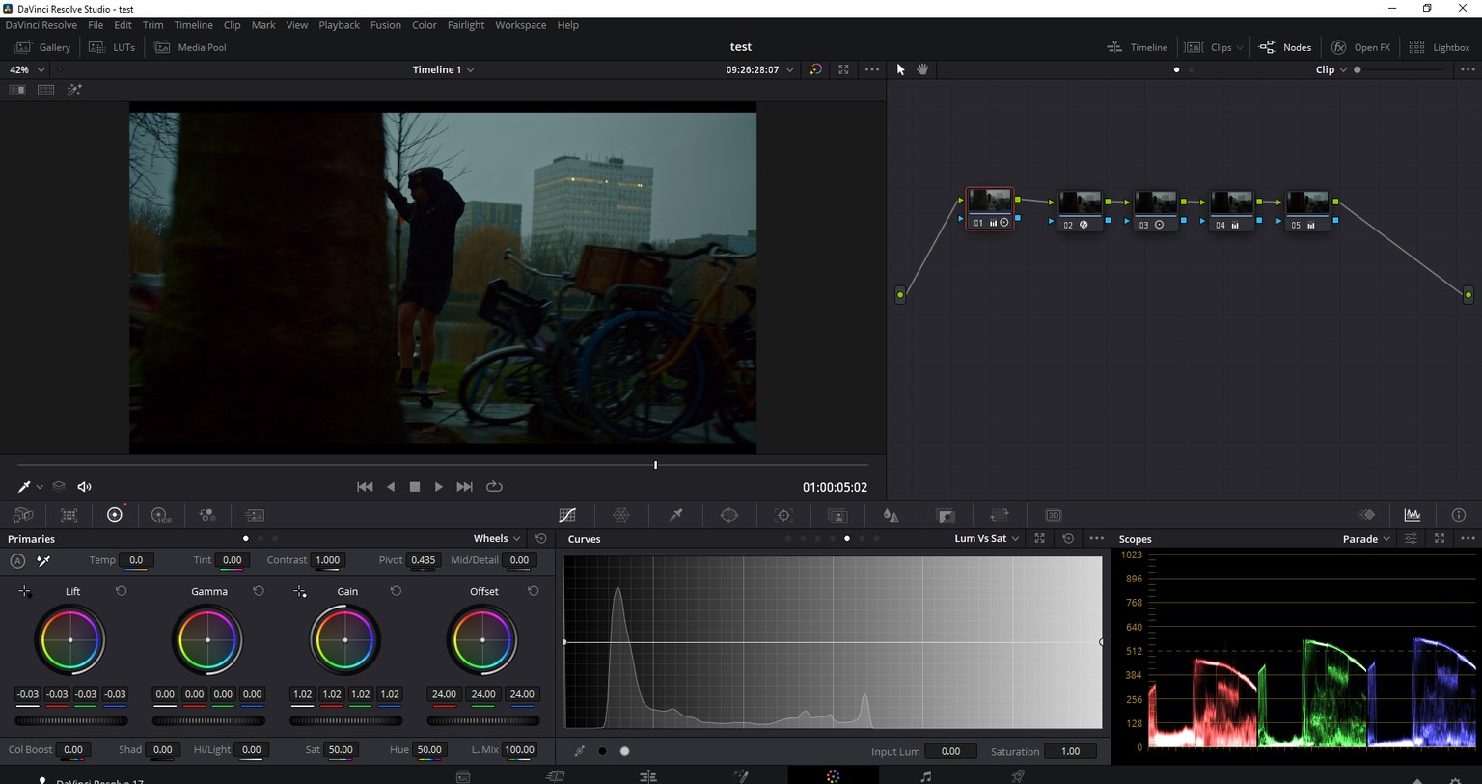Toggle Media Pool panel

[190, 47]
